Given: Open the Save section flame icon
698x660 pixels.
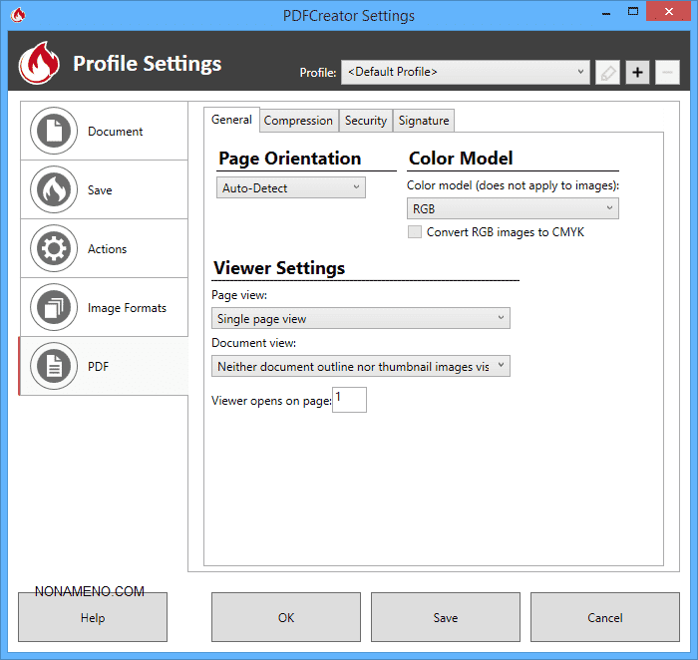Looking at the screenshot, I should click(x=54, y=189).
